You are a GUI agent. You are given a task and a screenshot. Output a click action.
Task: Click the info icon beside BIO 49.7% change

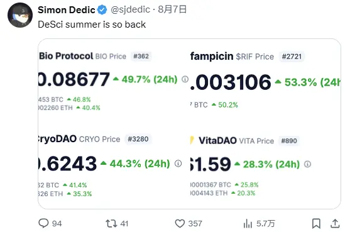pos(185,79)
